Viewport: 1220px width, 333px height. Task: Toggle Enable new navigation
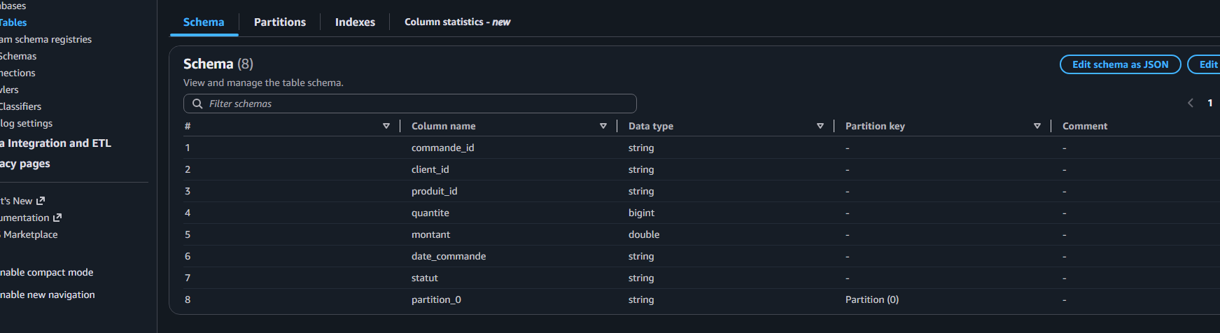[x=47, y=295]
